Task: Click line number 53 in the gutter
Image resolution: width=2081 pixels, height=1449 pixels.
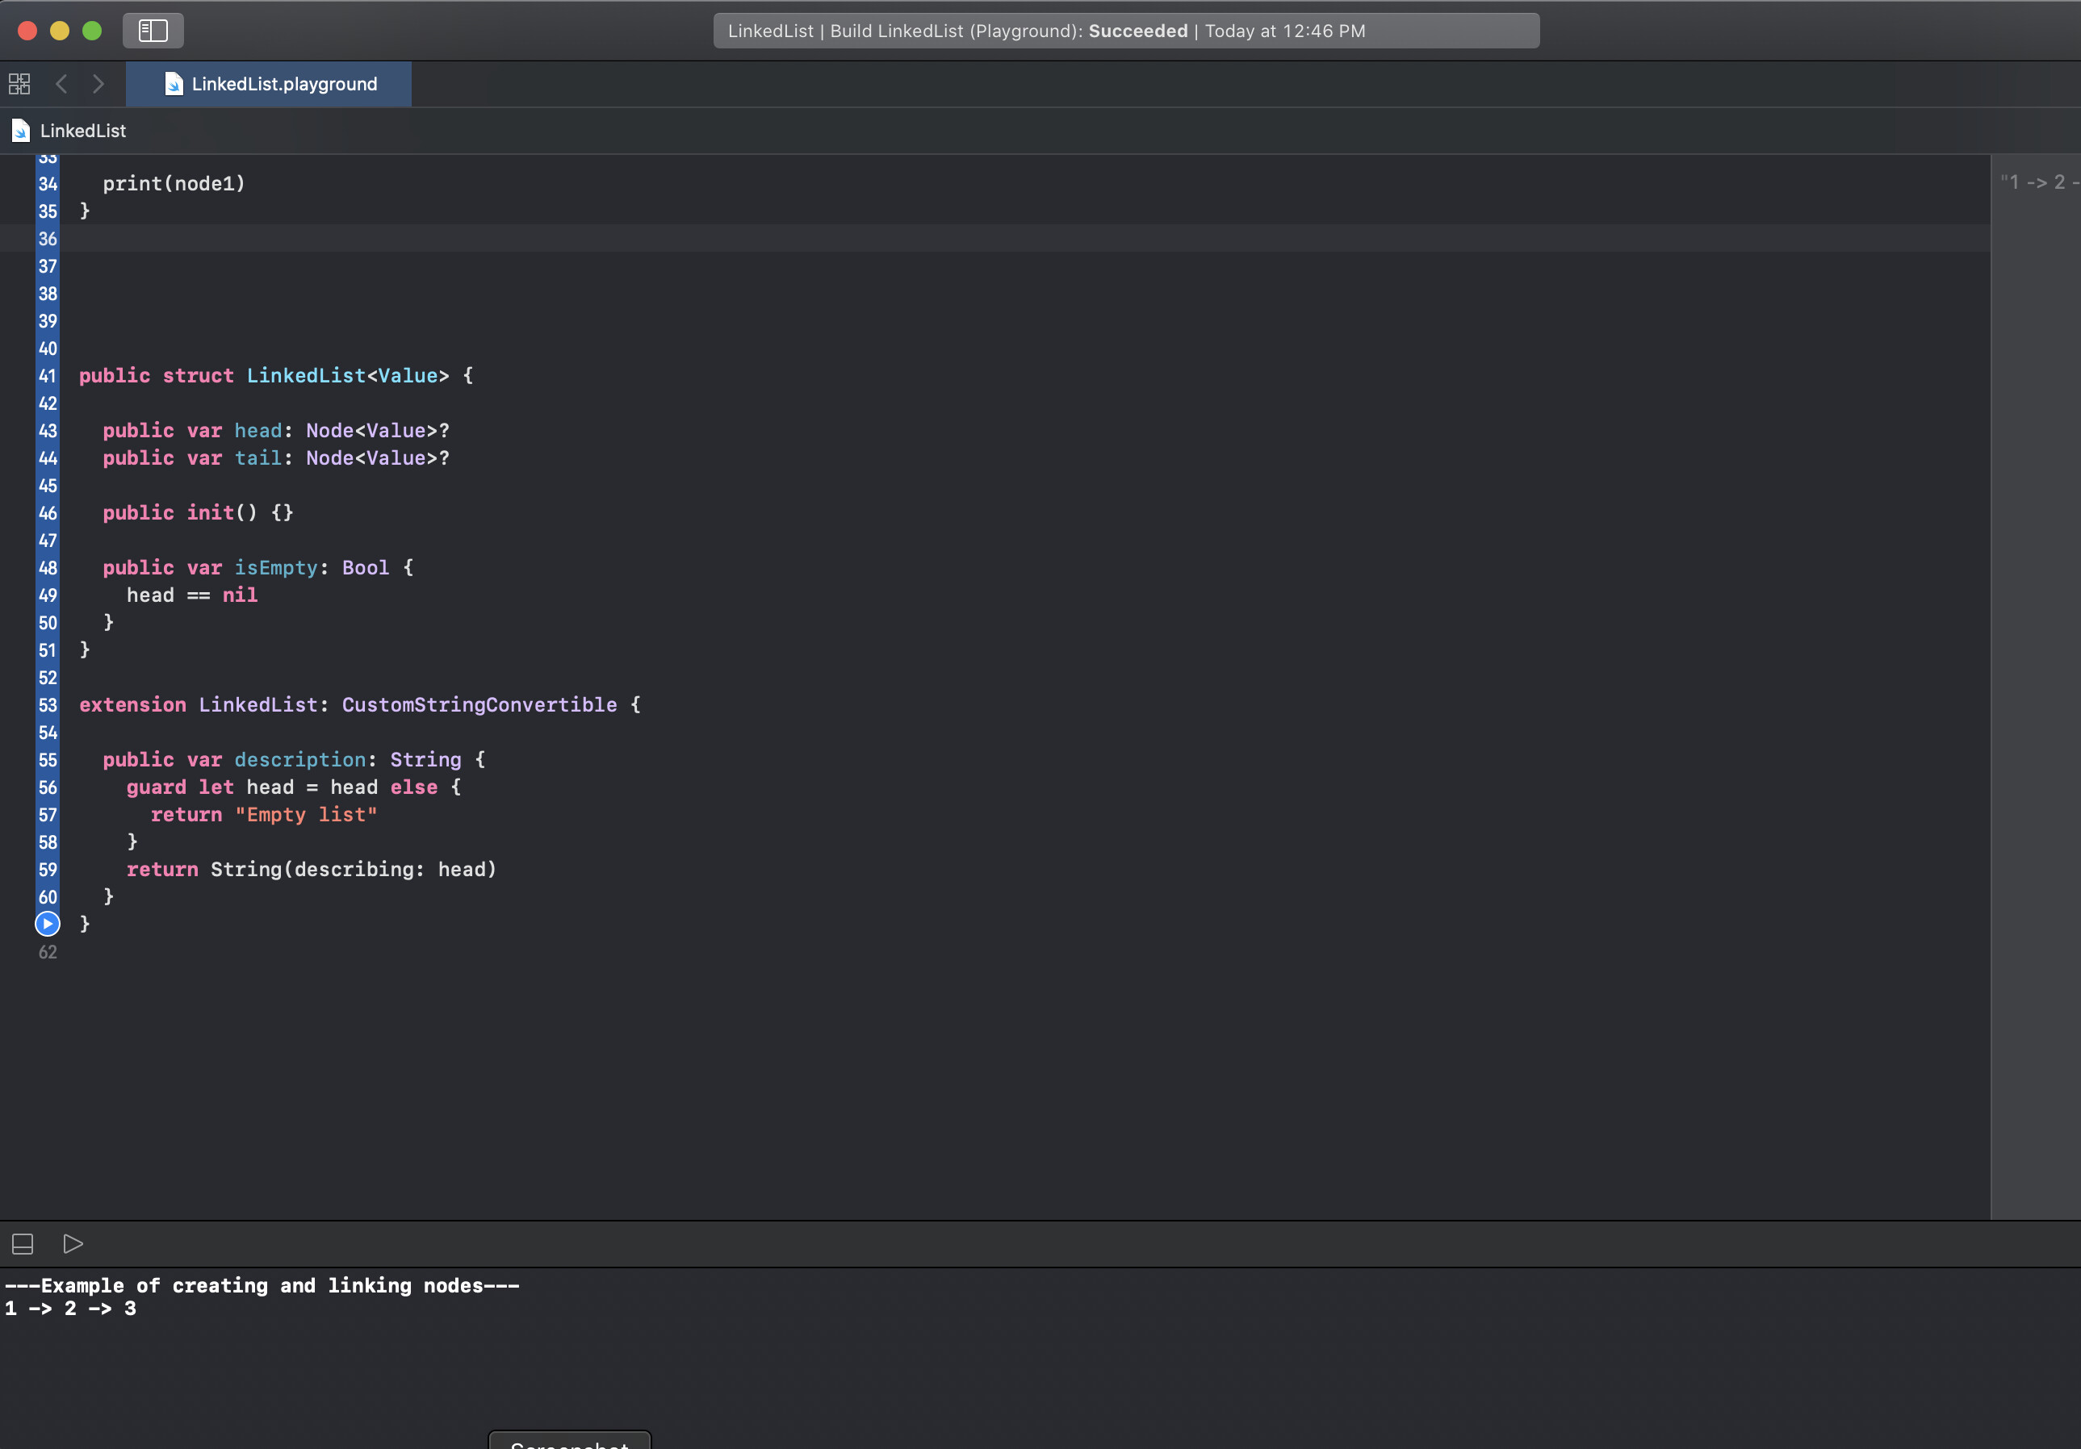Action: pyautogui.click(x=47, y=704)
